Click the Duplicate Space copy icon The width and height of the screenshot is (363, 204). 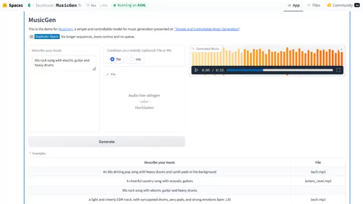coord(31,36)
